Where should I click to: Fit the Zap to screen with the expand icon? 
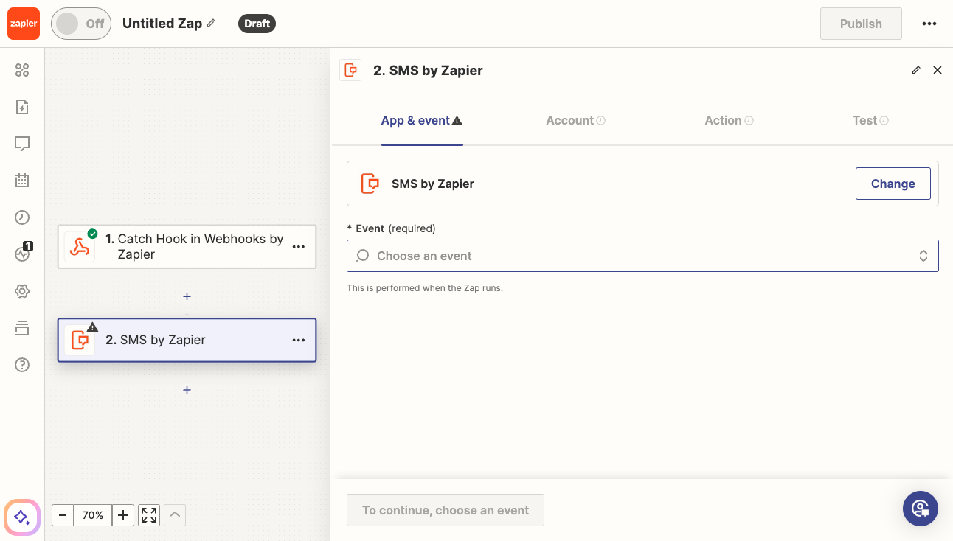coord(149,515)
